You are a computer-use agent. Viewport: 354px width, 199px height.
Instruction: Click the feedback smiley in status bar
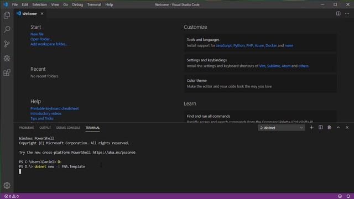[x=340, y=196]
